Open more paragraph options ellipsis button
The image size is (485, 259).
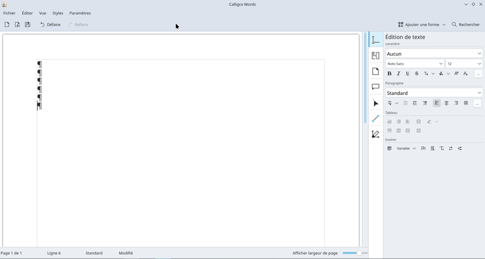pyautogui.click(x=477, y=103)
